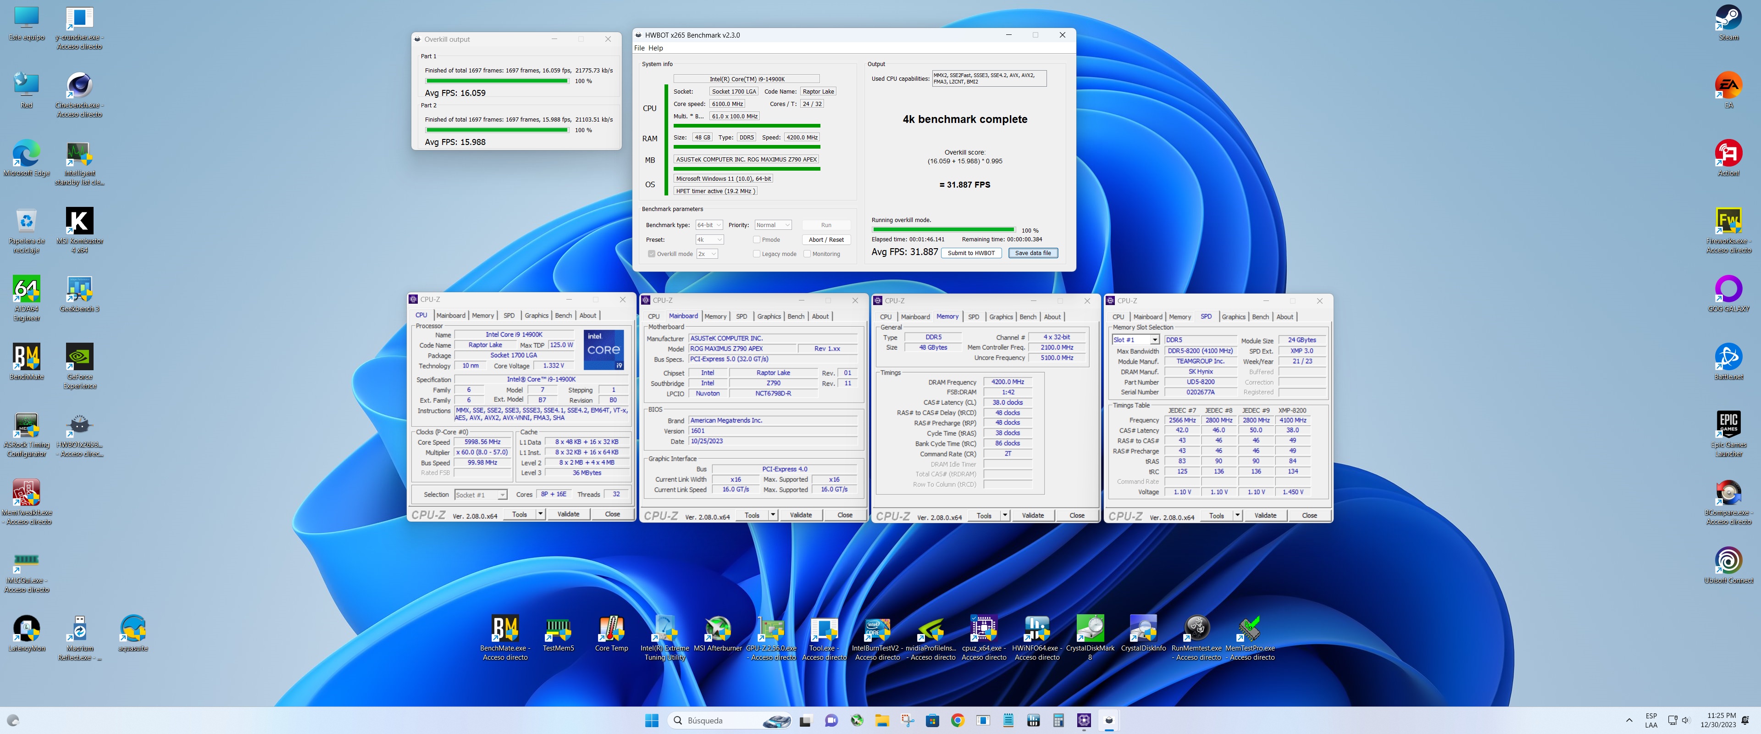
Task: Click the Running overkill mode progress bar
Action: [x=943, y=230]
